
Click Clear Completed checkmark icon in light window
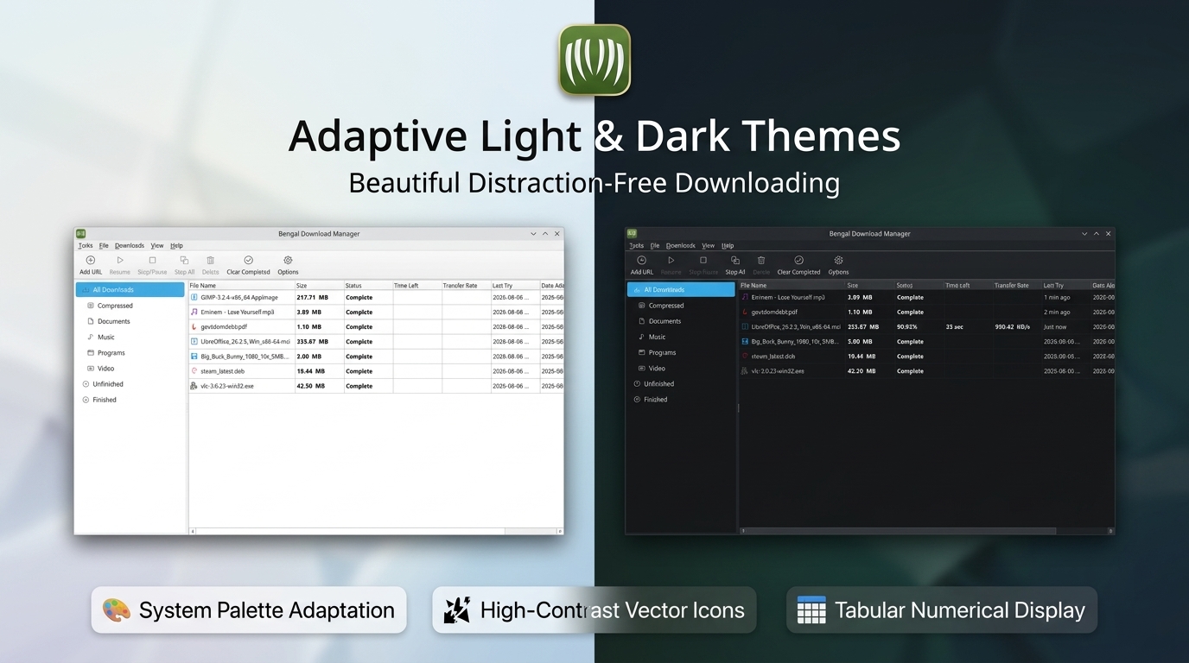(249, 260)
